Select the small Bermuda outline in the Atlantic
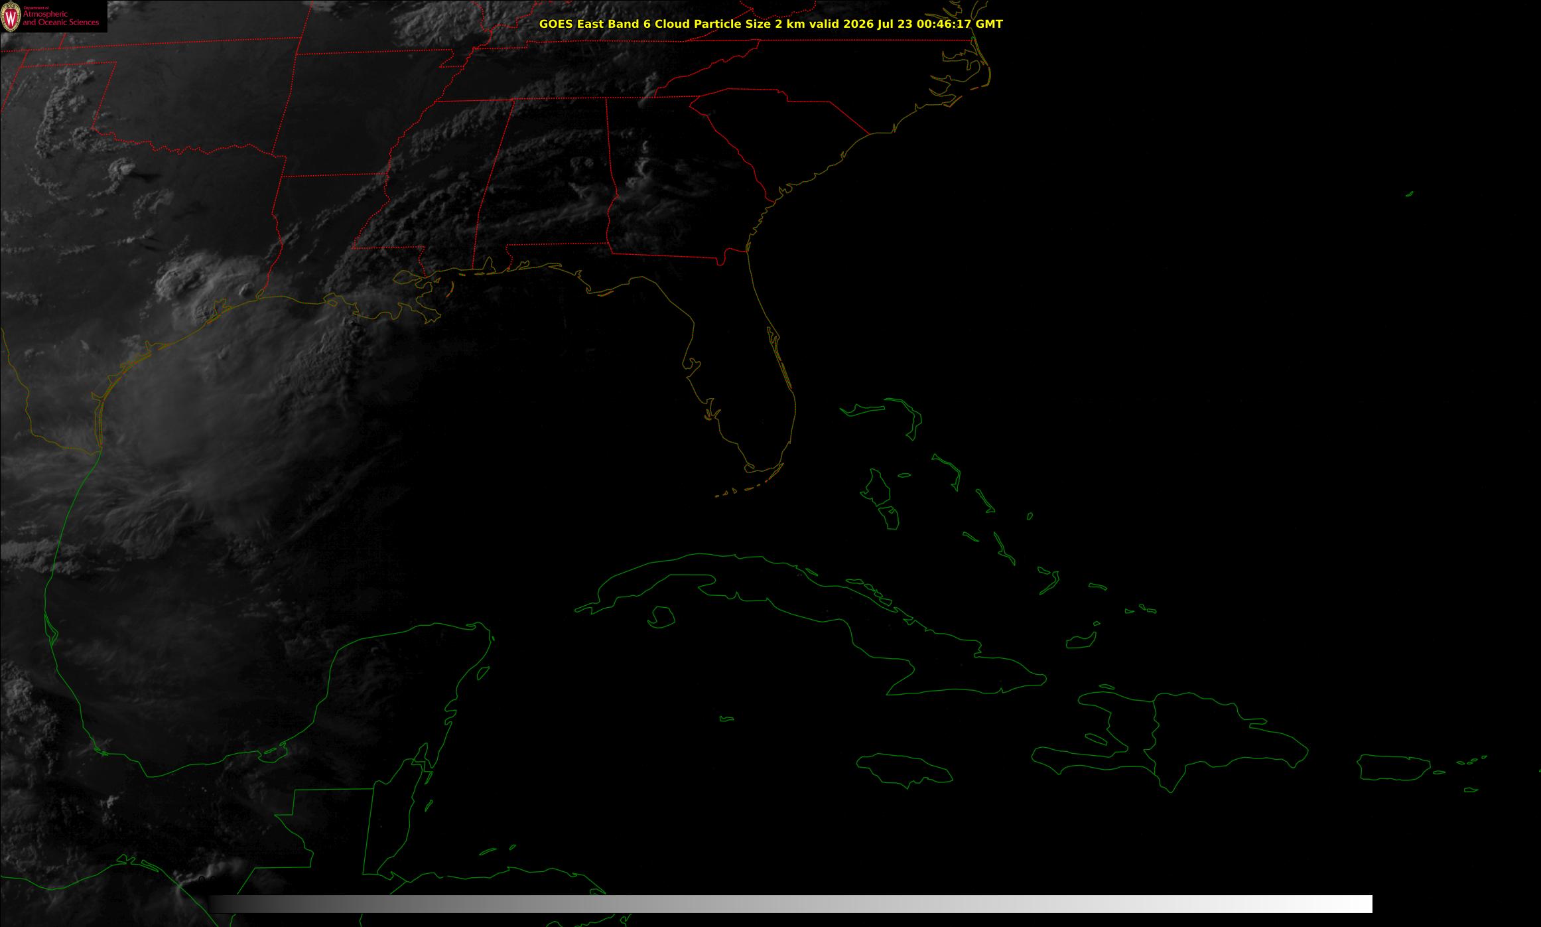This screenshot has width=1541, height=927. click(1410, 194)
